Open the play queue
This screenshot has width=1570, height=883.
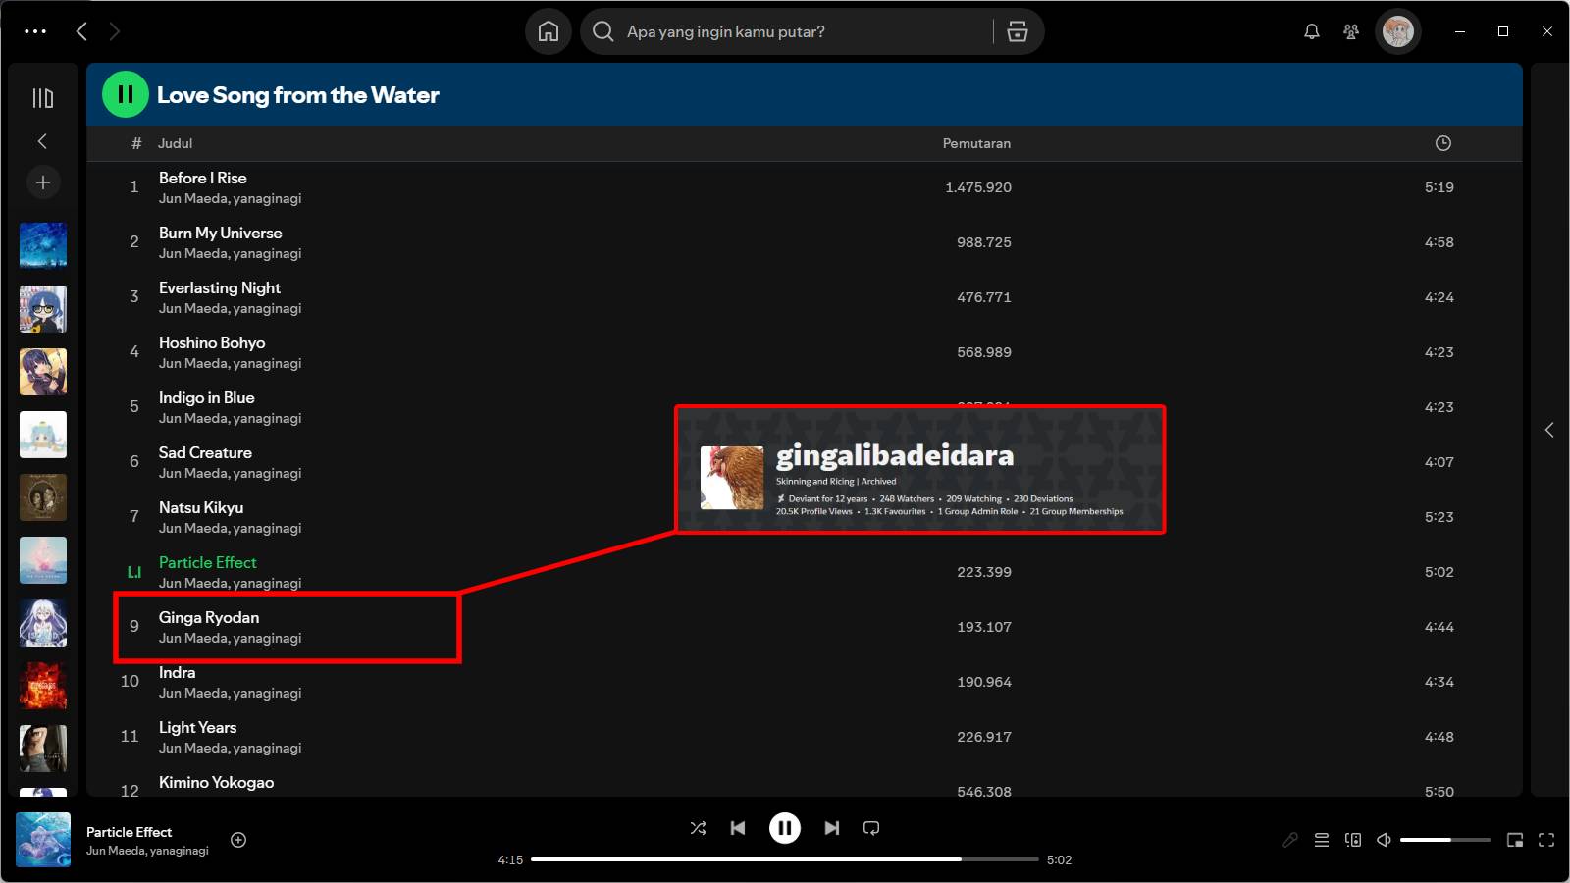[x=1322, y=840]
